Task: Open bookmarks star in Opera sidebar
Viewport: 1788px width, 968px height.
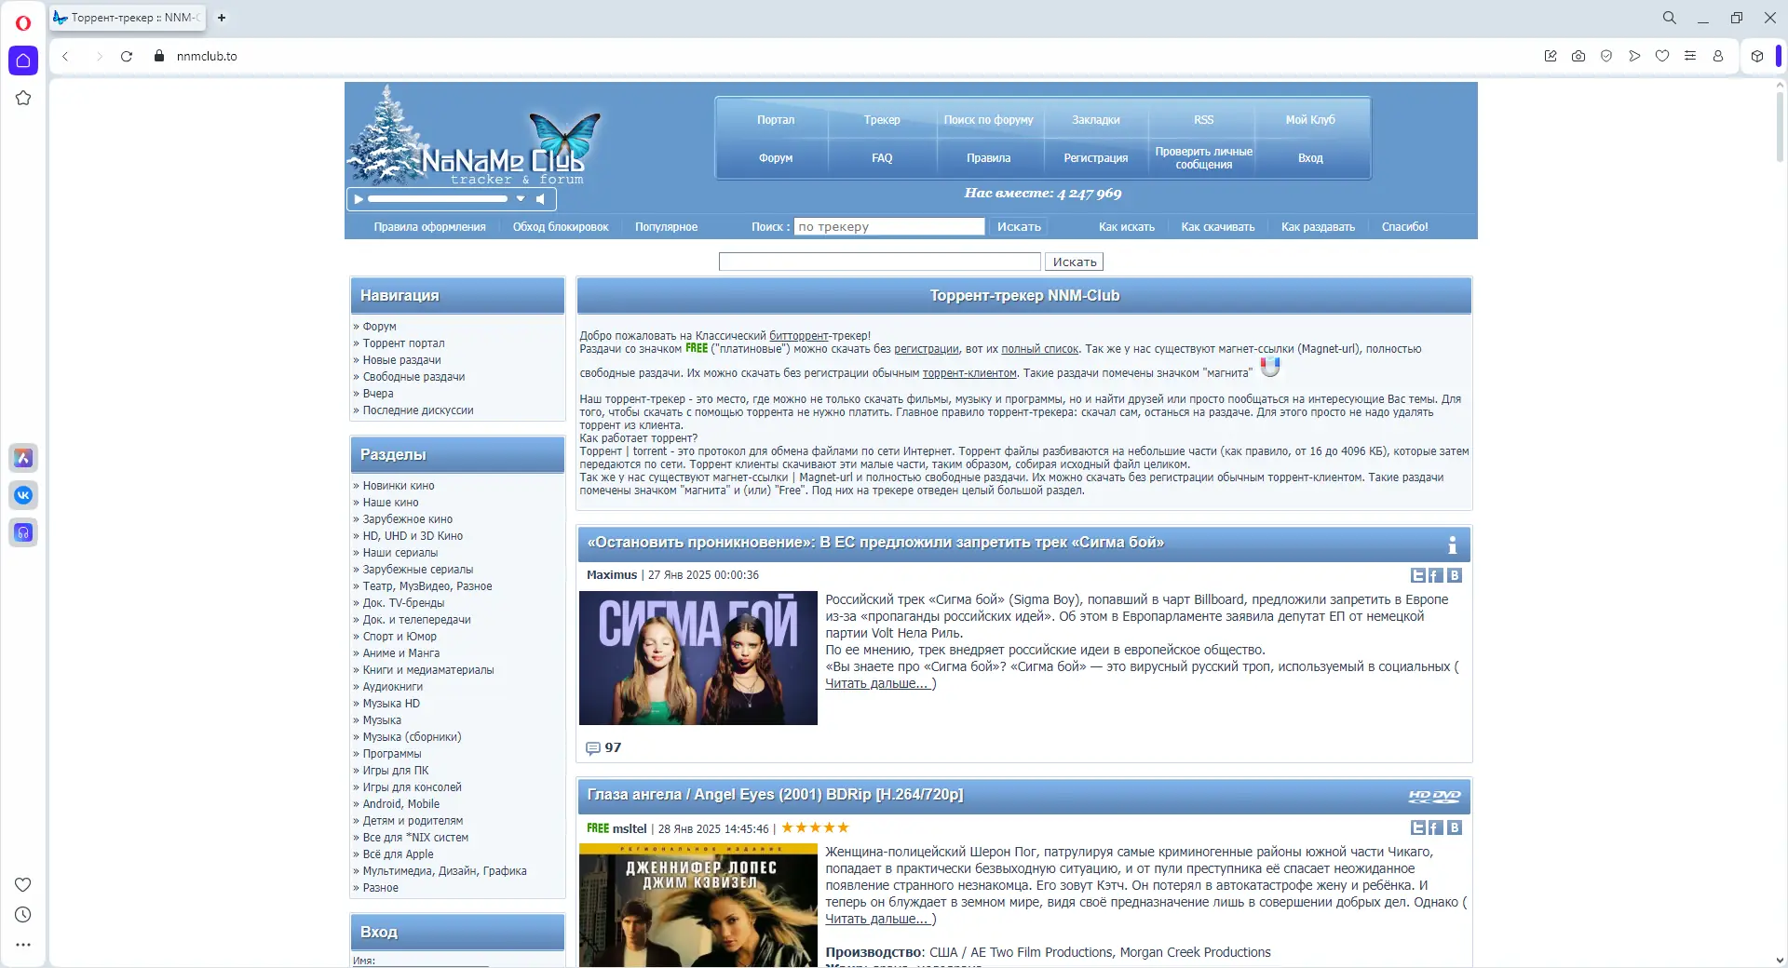Action: pyautogui.click(x=23, y=98)
